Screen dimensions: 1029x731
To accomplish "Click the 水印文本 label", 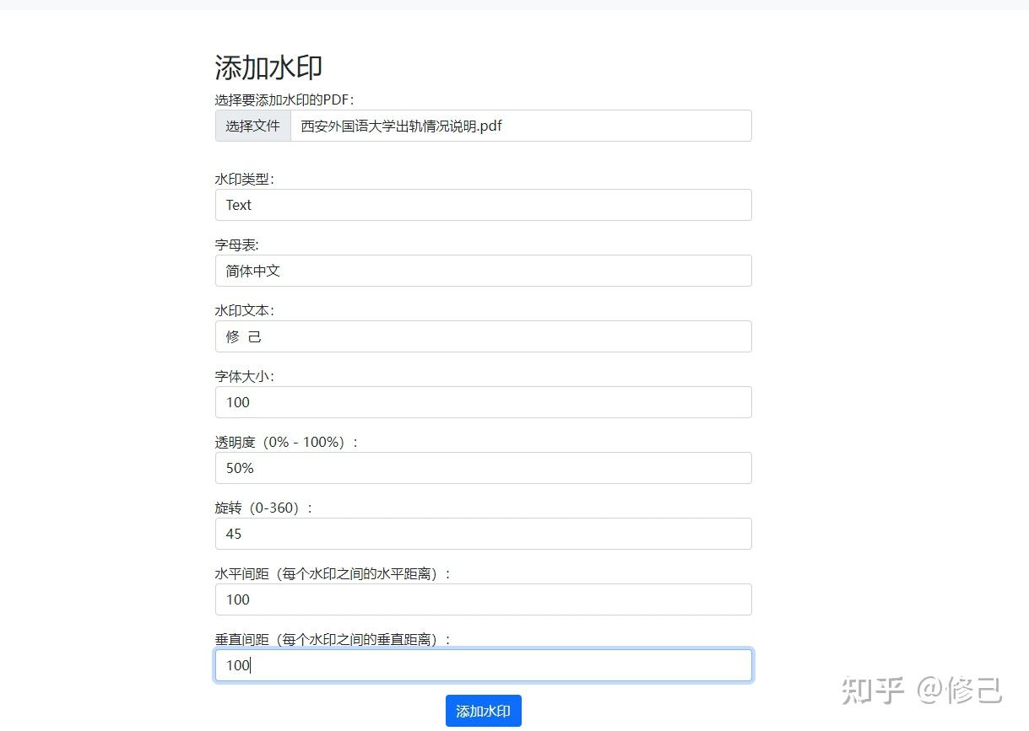I will coord(243,309).
